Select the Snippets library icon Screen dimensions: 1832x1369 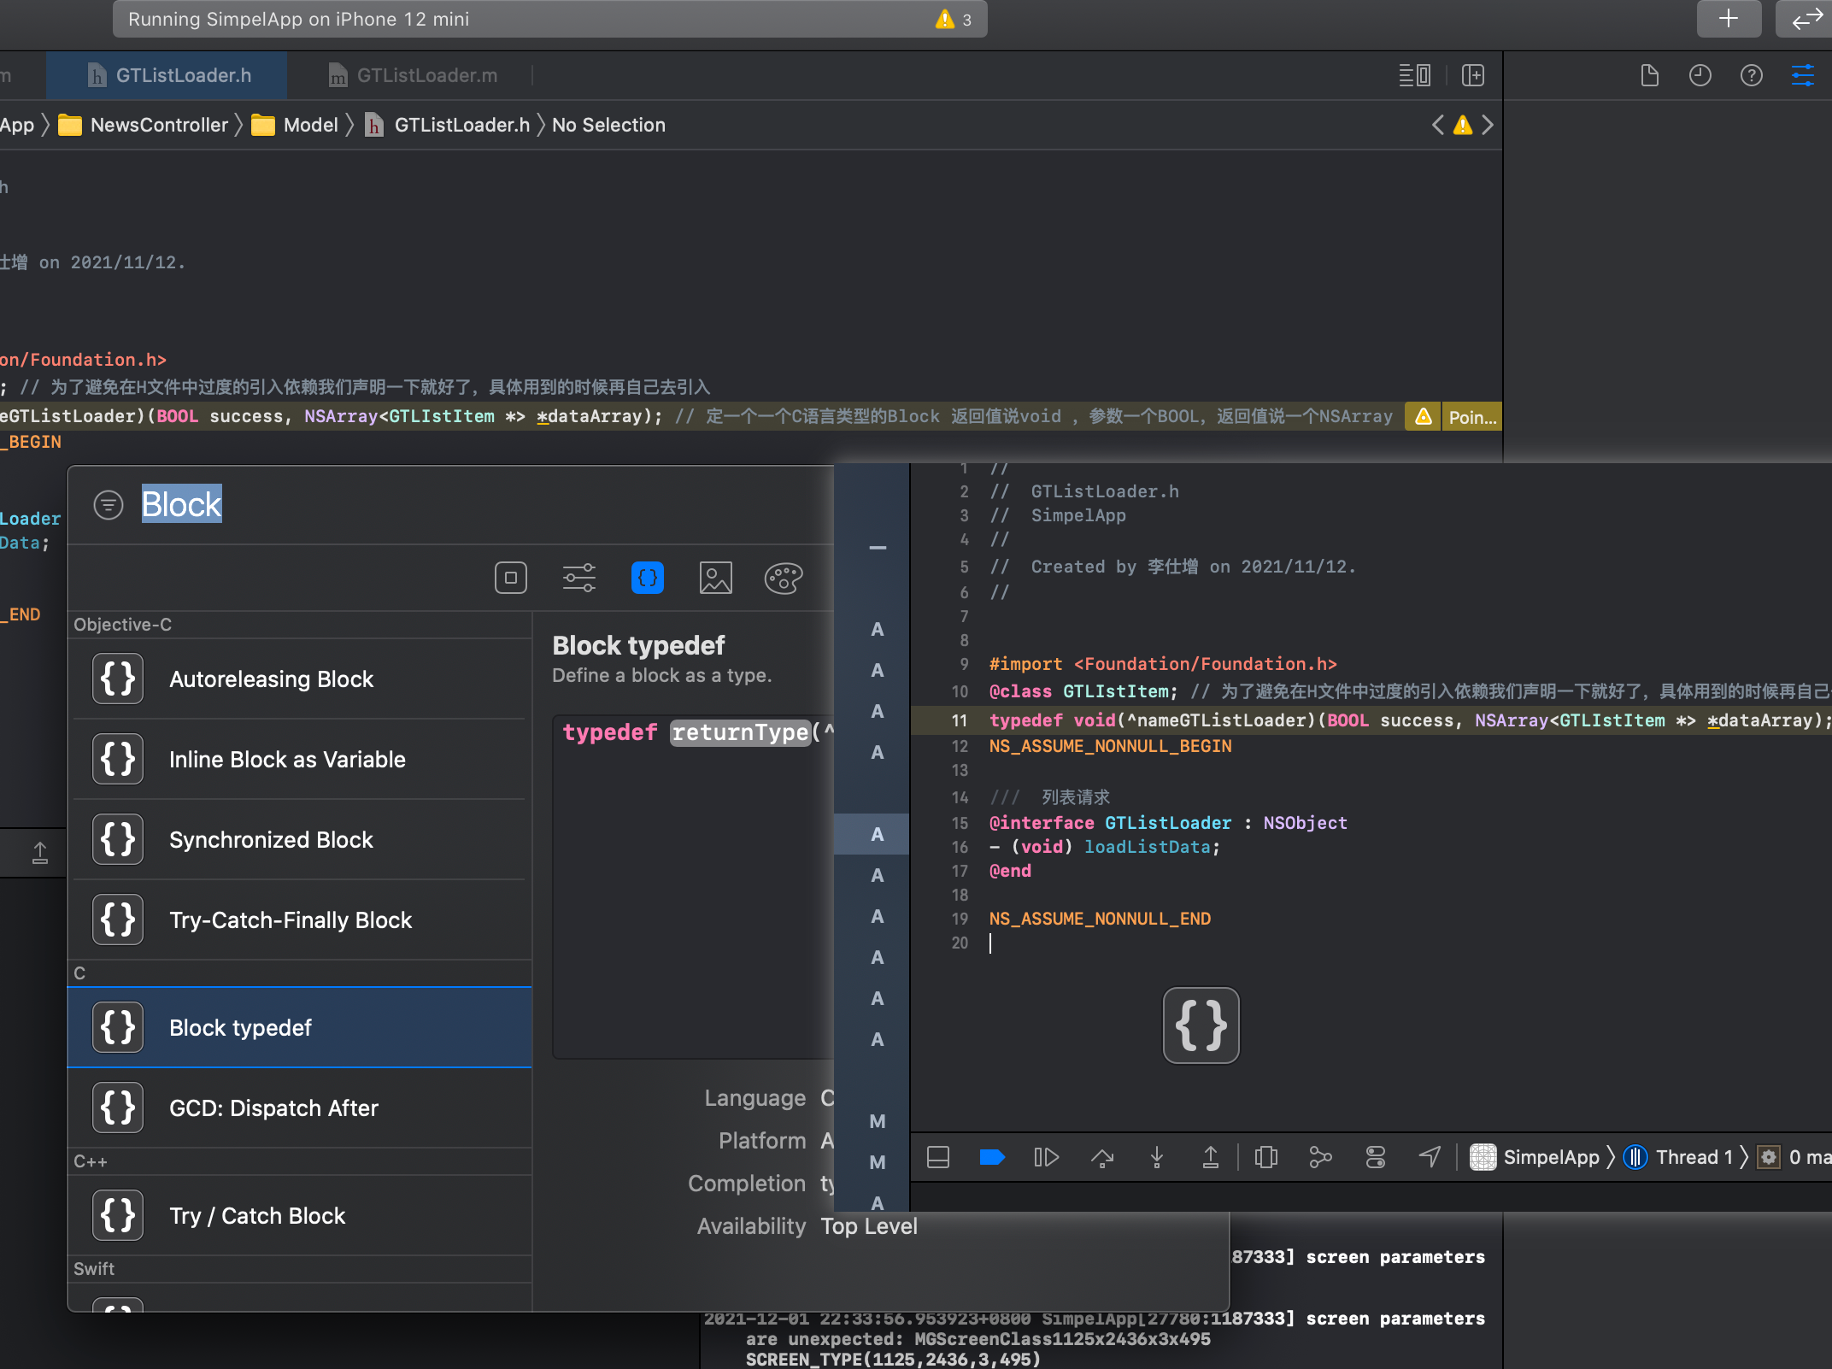point(647,579)
